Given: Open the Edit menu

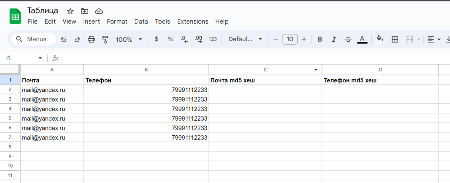Looking at the screenshot, I should pyautogui.click(x=50, y=21).
